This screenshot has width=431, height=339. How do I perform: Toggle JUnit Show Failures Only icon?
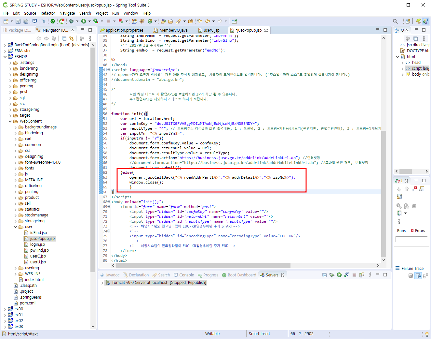click(x=414, y=189)
